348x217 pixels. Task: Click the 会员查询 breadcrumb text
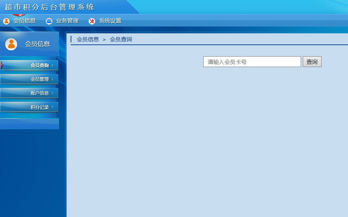click(x=121, y=40)
